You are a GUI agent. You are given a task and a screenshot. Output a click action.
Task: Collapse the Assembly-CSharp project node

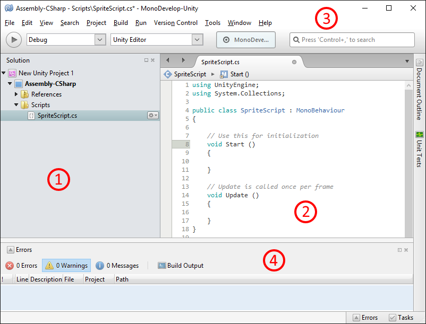click(x=10, y=83)
